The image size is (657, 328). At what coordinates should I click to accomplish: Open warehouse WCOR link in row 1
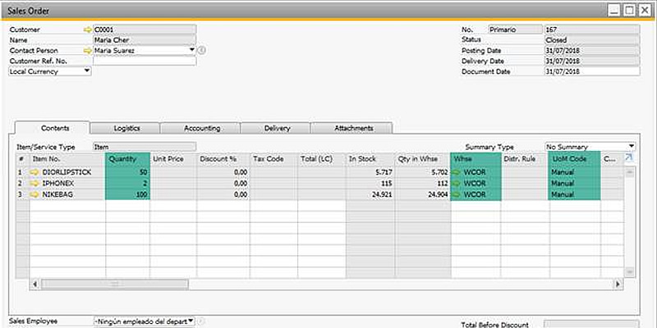(x=457, y=173)
